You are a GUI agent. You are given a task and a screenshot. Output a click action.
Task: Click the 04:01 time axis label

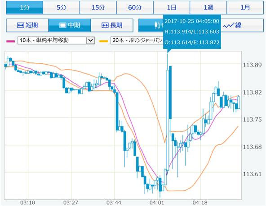[157, 202]
